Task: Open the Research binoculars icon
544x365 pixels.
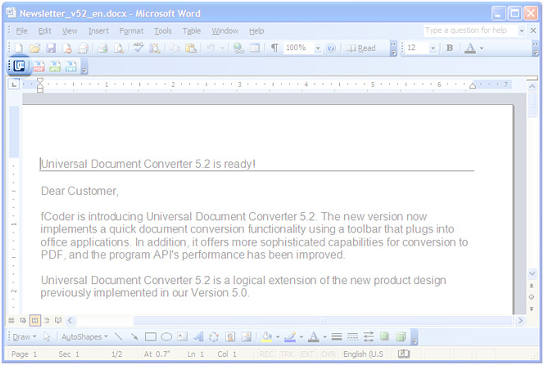Action: click(x=155, y=48)
